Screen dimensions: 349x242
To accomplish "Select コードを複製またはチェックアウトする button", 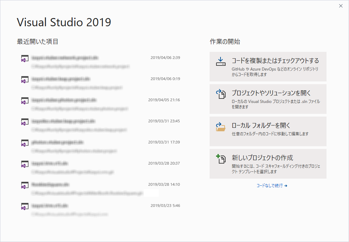I will coord(268,66).
